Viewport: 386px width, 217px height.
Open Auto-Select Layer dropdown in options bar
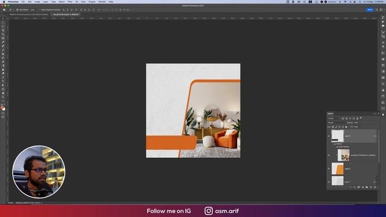34,10
